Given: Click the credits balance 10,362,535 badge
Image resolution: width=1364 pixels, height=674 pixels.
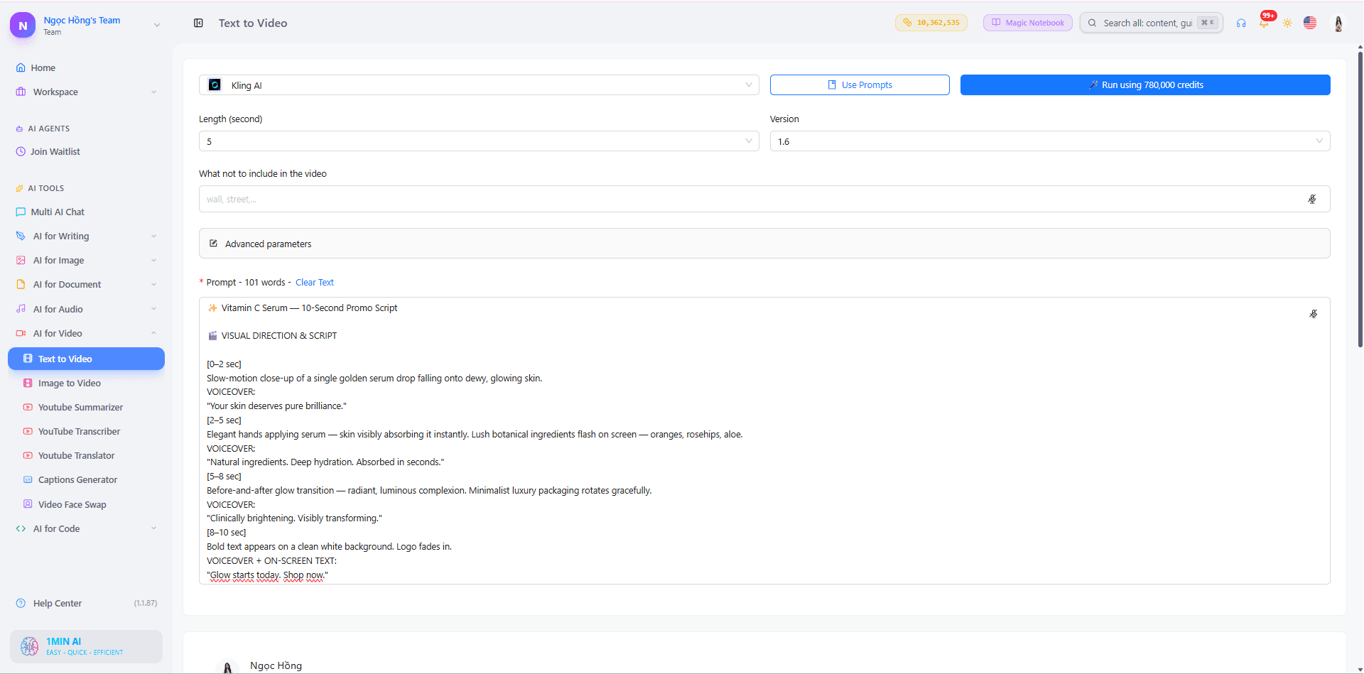Looking at the screenshot, I should pyautogui.click(x=931, y=23).
